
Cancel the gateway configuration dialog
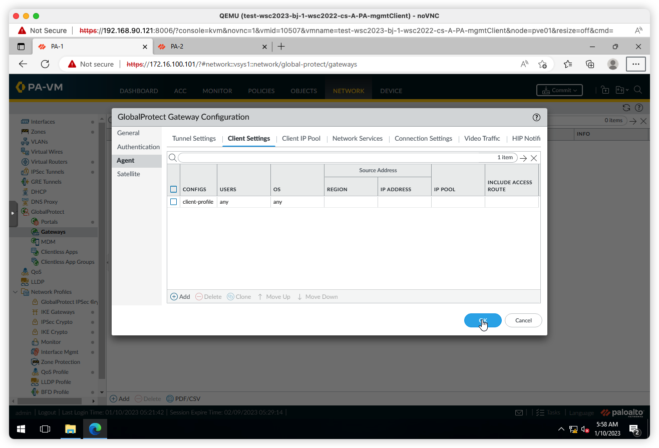523,320
